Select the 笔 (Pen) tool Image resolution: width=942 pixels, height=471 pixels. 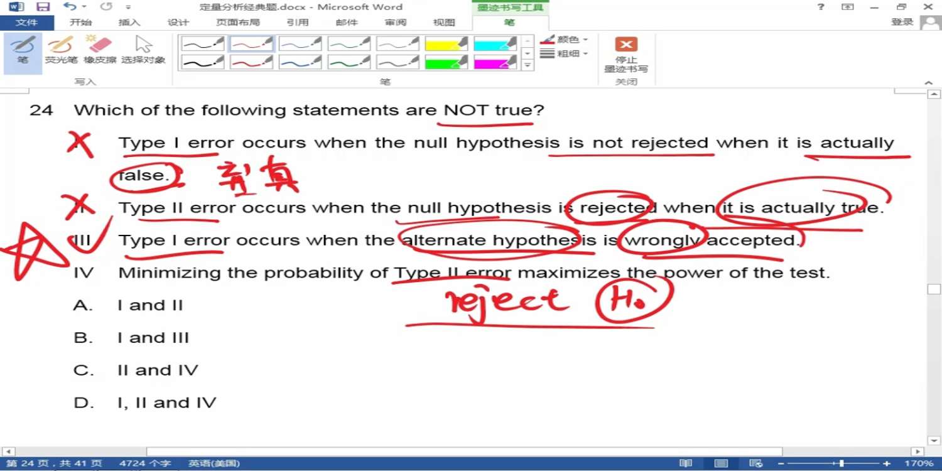(23, 50)
